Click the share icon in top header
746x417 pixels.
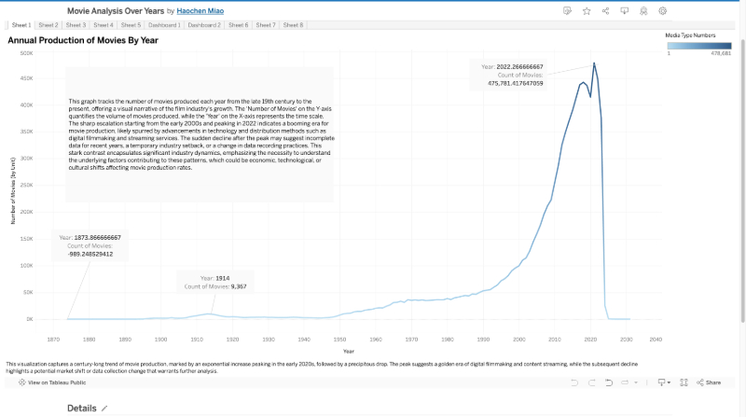(606, 10)
